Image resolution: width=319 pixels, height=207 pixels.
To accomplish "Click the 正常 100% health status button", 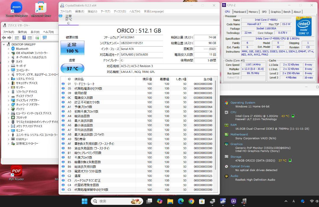I will tap(72, 48).
